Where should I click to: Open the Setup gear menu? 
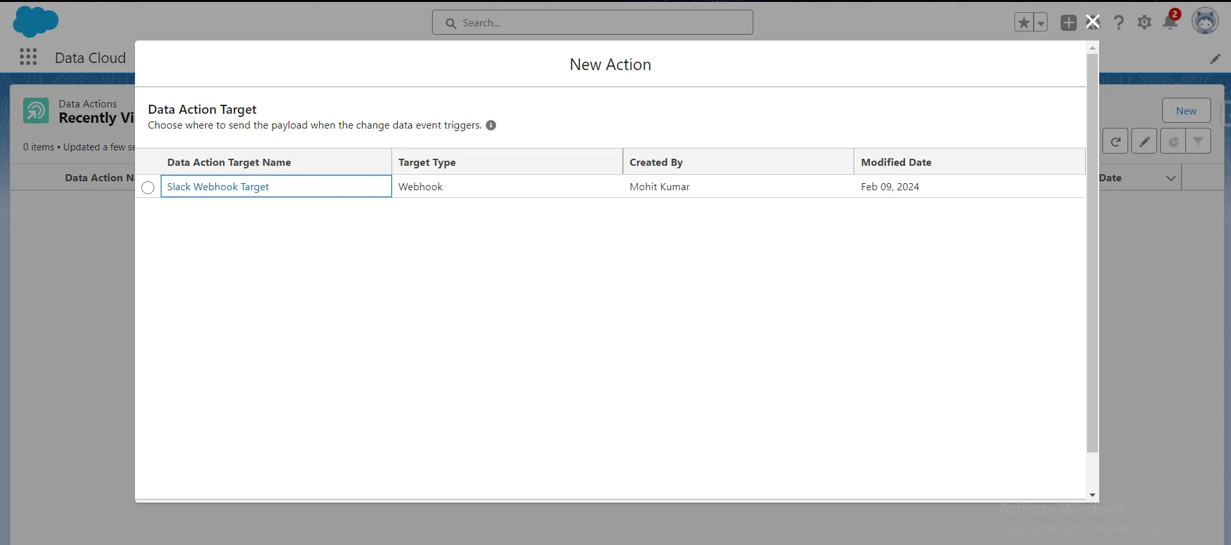click(1144, 22)
